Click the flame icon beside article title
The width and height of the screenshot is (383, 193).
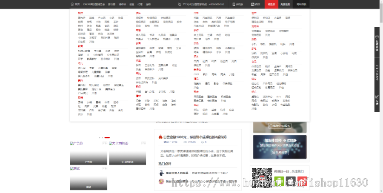(x=160, y=137)
